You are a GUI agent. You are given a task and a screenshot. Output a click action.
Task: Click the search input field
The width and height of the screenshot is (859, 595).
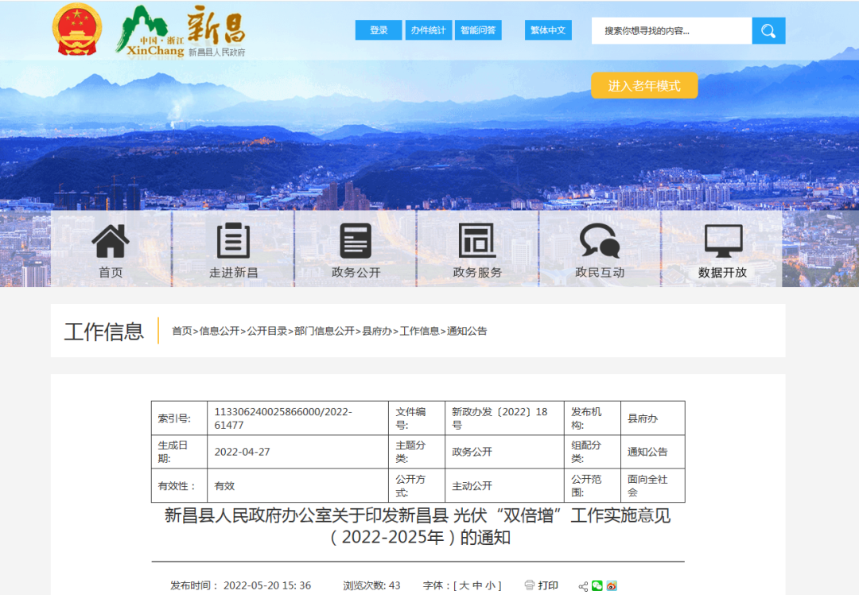(x=671, y=31)
